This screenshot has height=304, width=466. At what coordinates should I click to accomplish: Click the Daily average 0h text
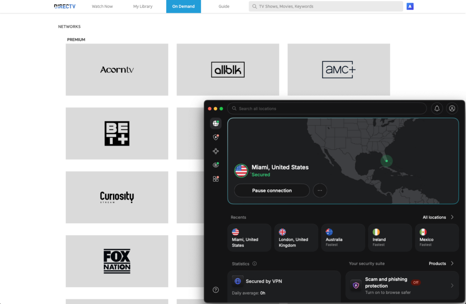tap(248, 293)
